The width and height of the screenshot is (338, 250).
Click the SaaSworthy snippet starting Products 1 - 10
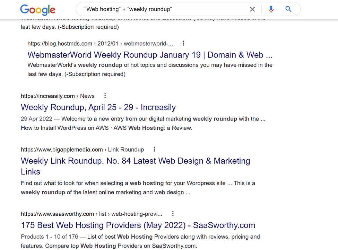(140, 241)
